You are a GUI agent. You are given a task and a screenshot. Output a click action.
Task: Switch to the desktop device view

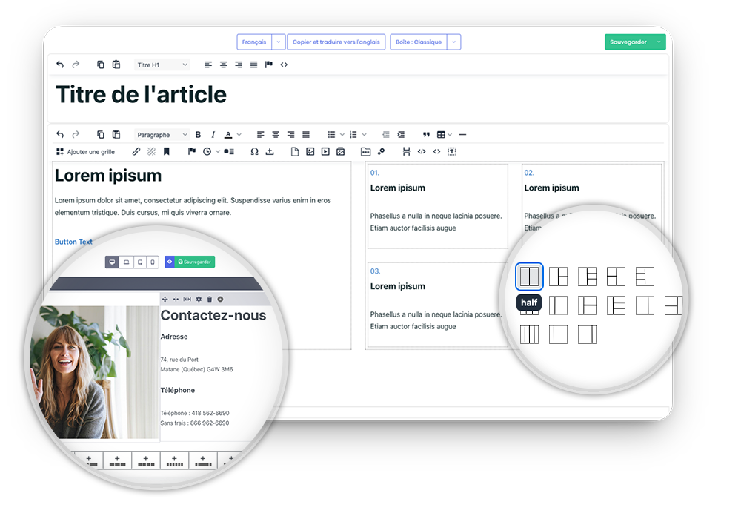click(x=112, y=262)
